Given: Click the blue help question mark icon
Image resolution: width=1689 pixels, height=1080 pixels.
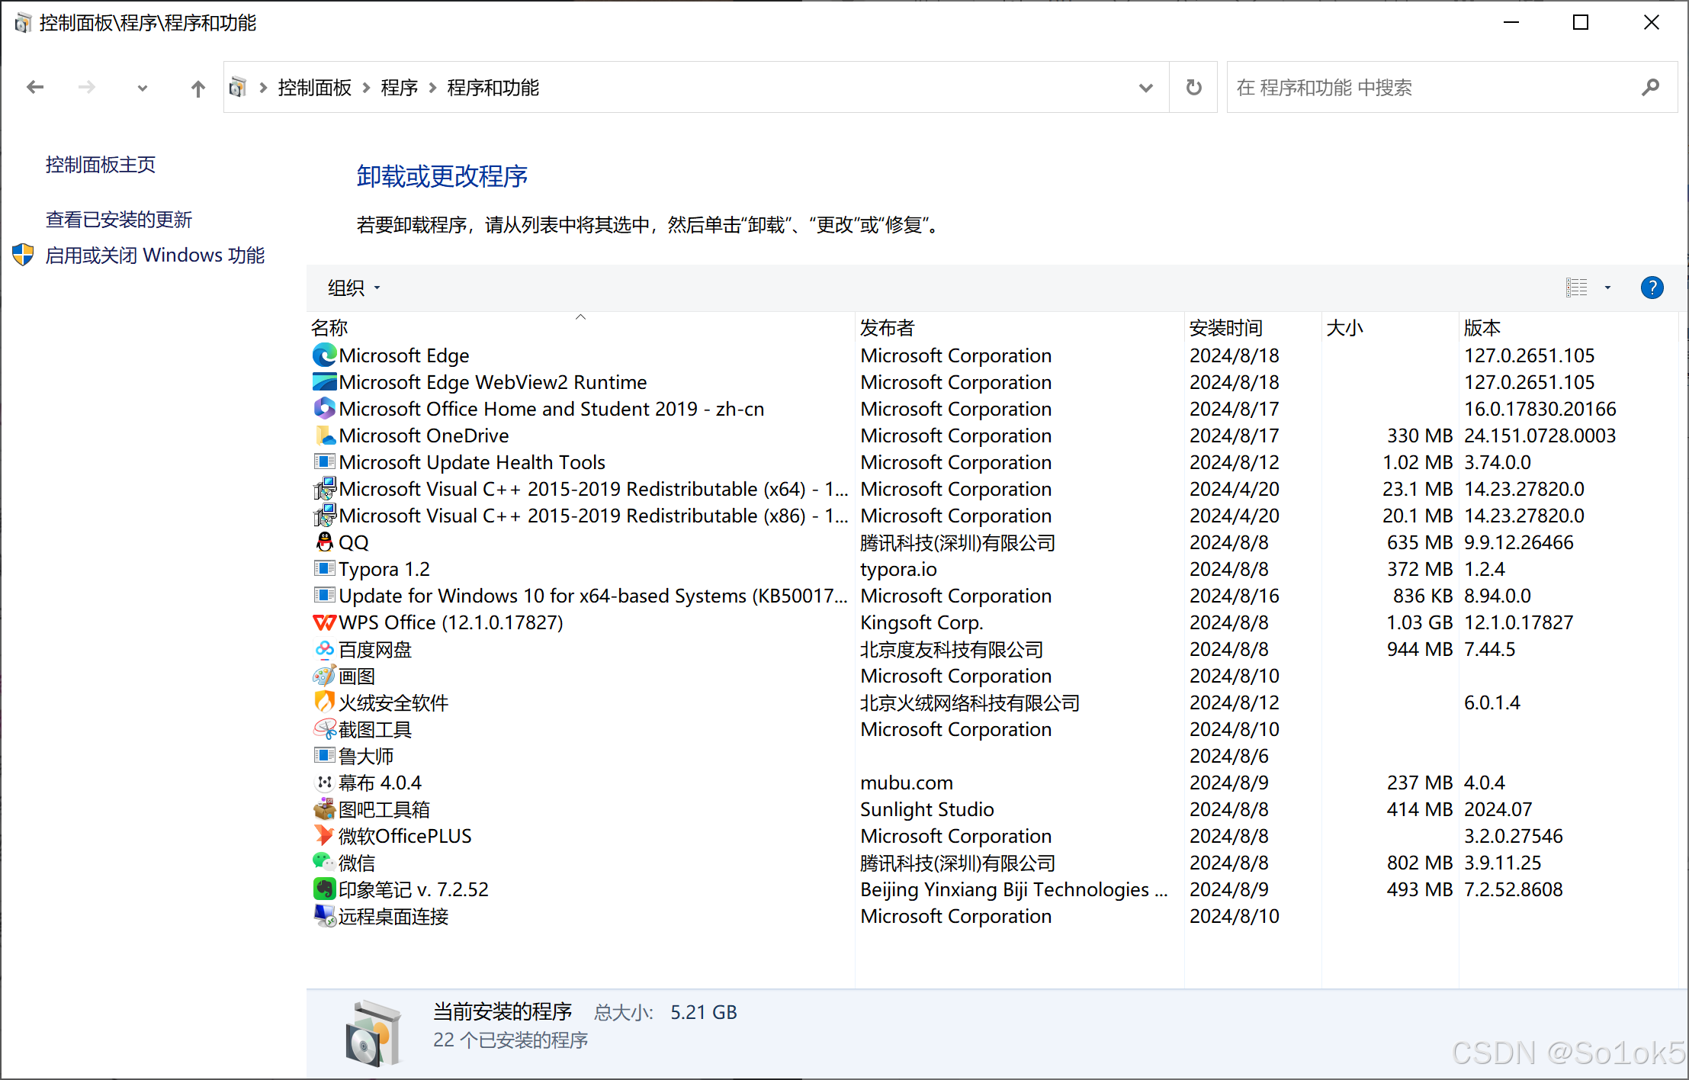Looking at the screenshot, I should pyautogui.click(x=1652, y=288).
